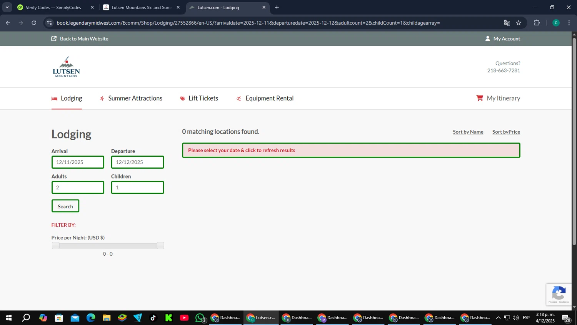Show hidden system tray icons chevron
Viewport: 577px width, 325px height.
click(x=498, y=318)
